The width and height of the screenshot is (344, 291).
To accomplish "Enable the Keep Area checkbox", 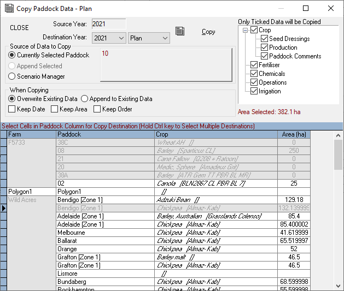I will (x=53, y=109).
